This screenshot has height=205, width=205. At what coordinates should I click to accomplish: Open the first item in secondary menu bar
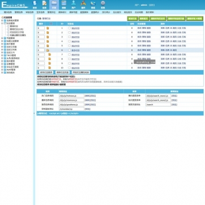(x=8, y=12)
